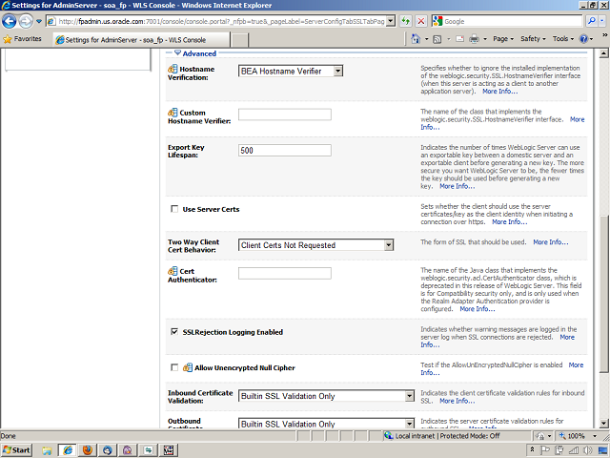Click the Export Key Lifespan input field
The height and width of the screenshot is (458, 610).
pyautogui.click(x=284, y=151)
